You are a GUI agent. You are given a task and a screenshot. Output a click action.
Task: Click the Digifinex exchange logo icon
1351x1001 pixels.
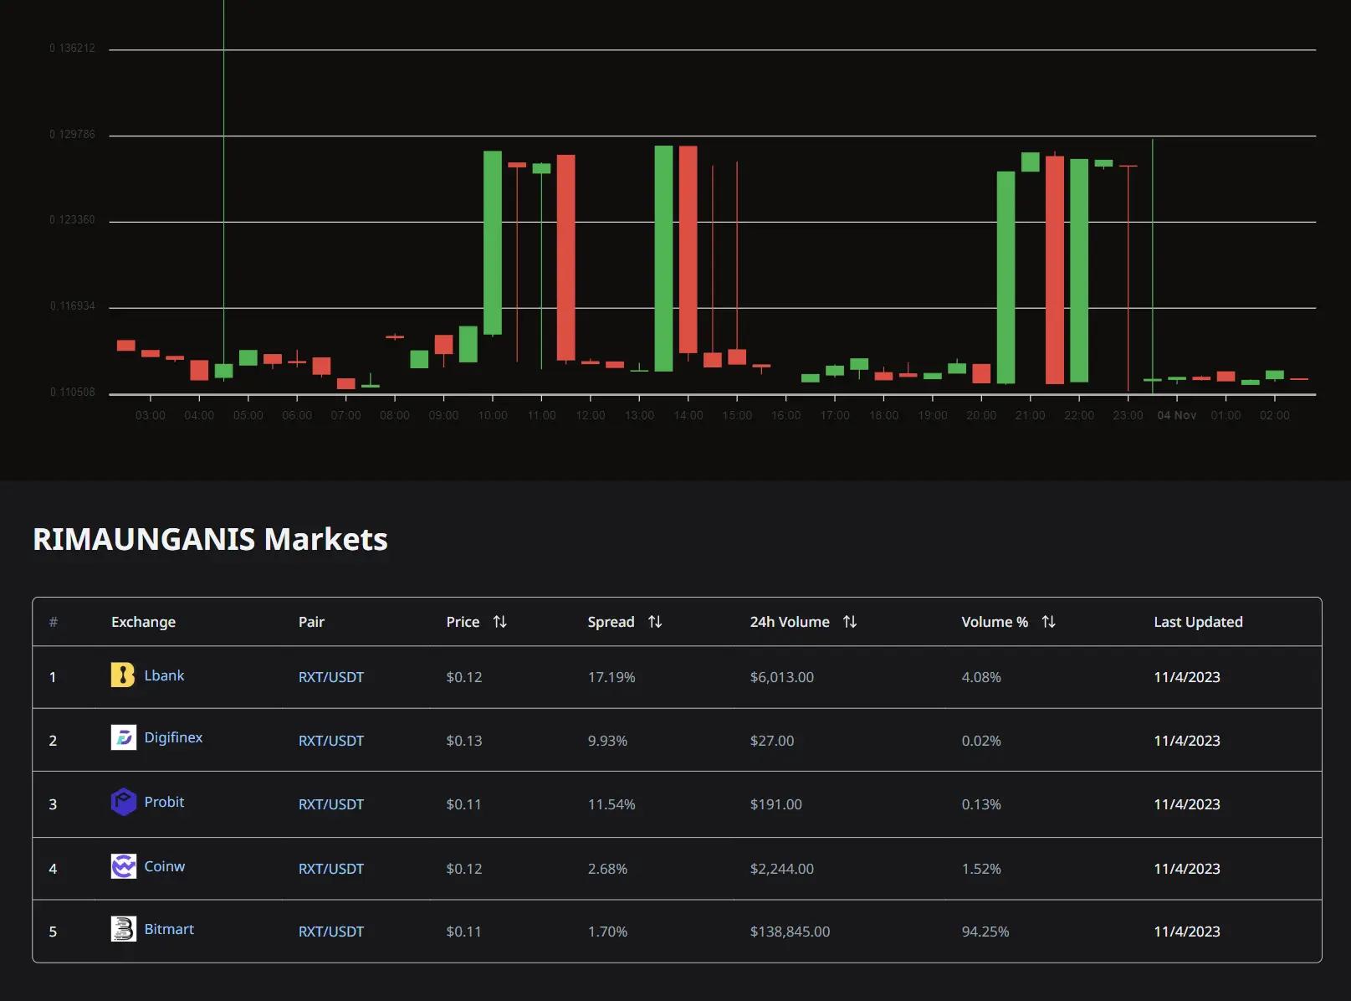[123, 737]
